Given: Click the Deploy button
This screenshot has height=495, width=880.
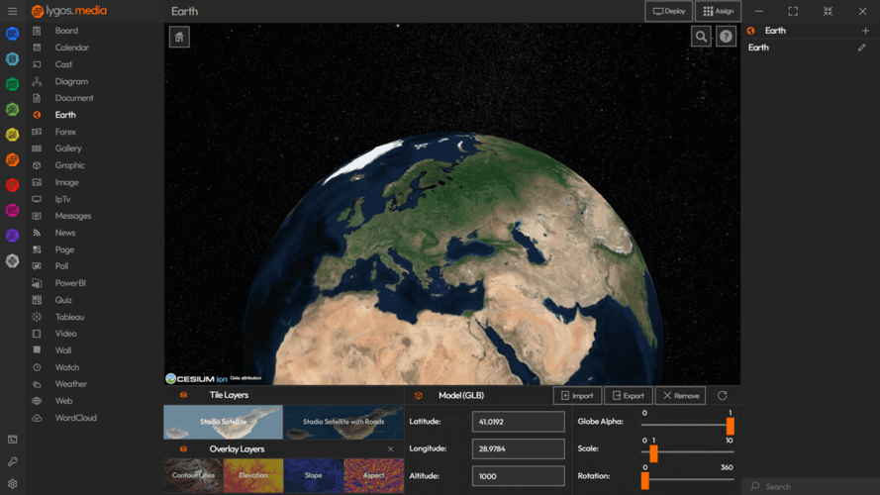Looking at the screenshot, I should click(668, 11).
